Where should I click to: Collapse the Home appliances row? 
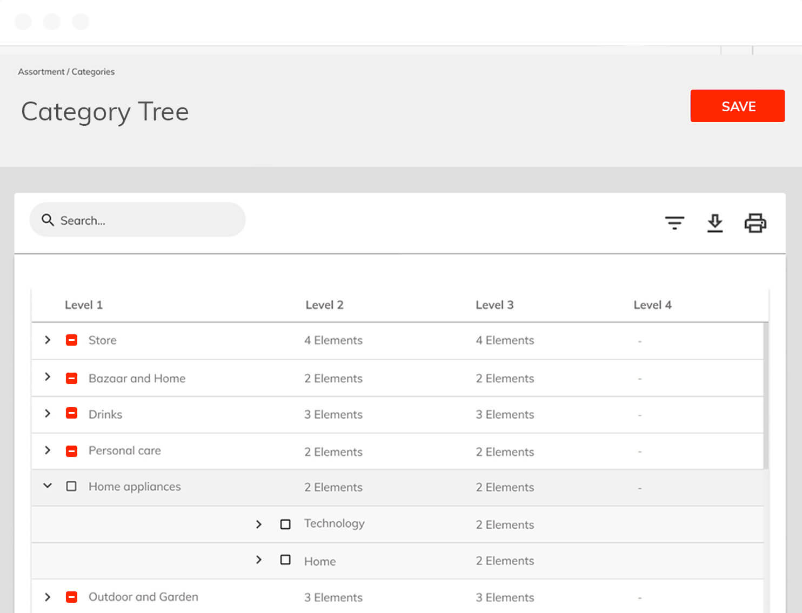[48, 486]
